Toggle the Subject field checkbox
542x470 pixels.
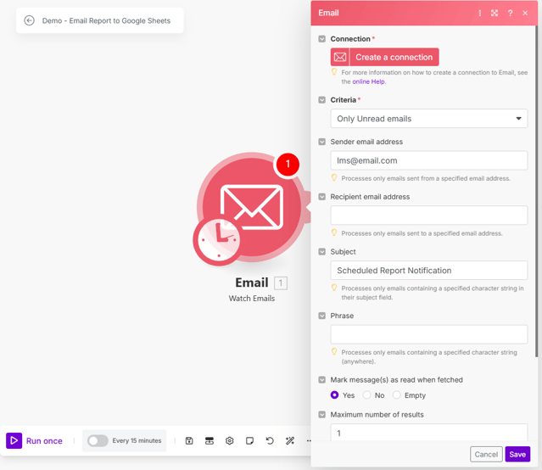click(x=321, y=252)
